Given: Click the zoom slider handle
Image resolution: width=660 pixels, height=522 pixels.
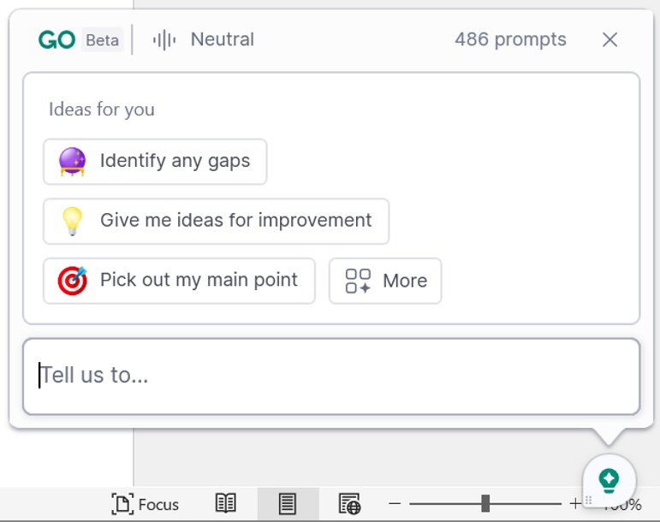Looking at the screenshot, I should pyautogui.click(x=485, y=503).
